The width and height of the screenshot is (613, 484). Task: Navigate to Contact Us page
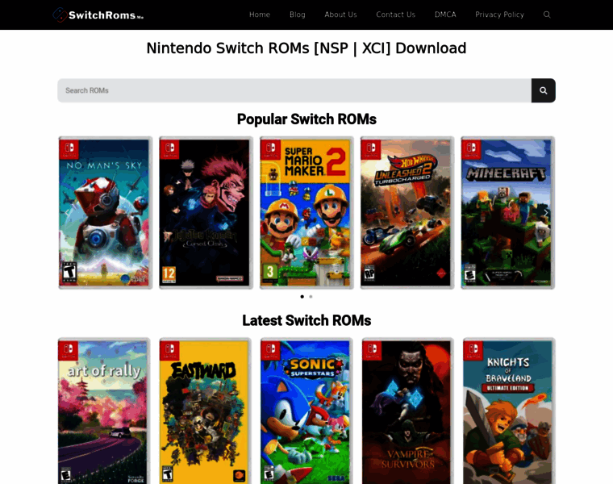395,15
